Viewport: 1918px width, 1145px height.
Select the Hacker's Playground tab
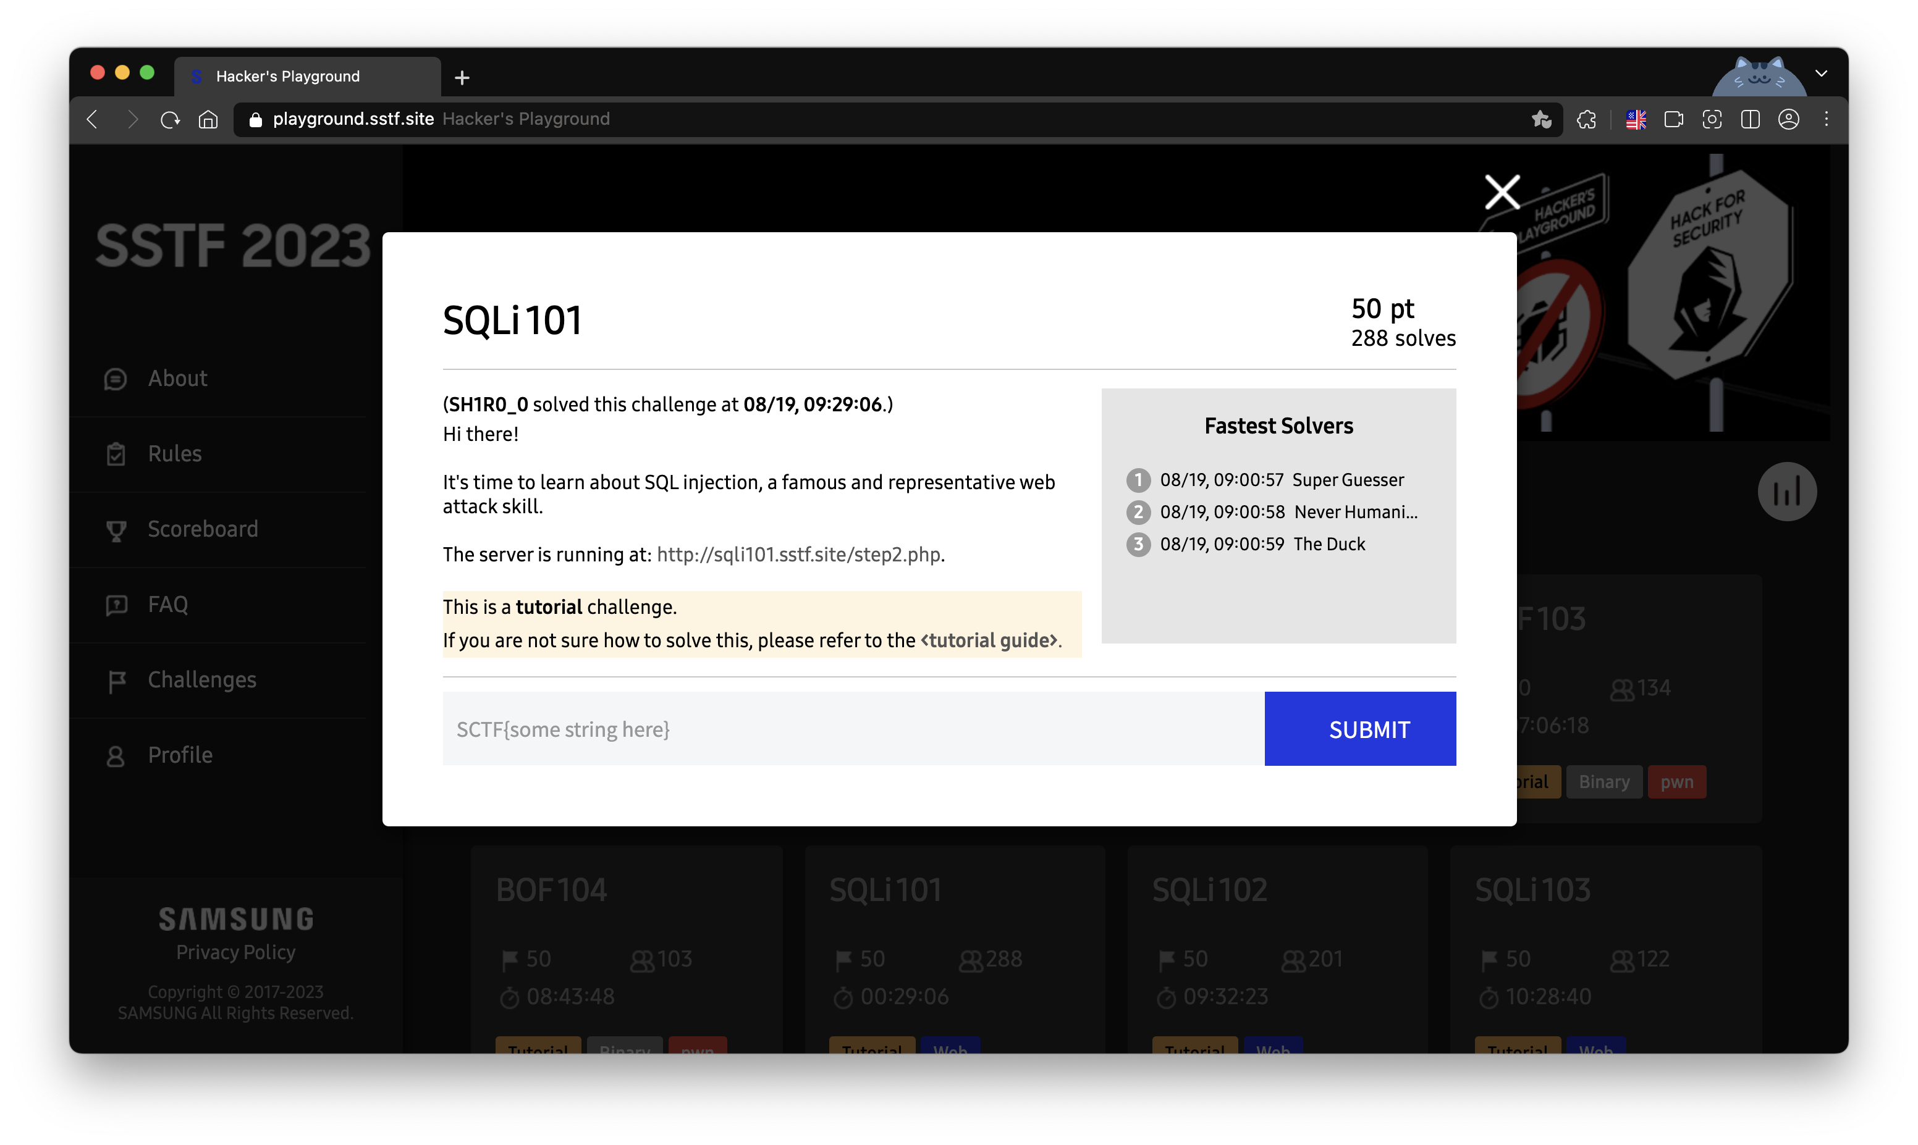click(x=307, y=77)
